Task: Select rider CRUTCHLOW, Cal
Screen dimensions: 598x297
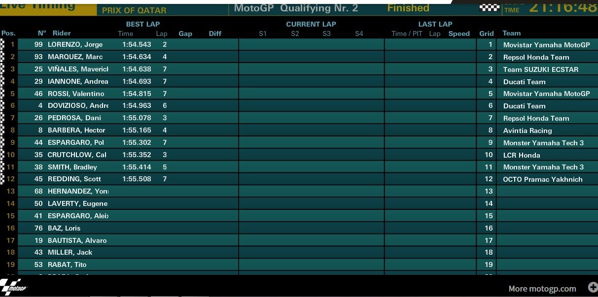Action: 77,155
